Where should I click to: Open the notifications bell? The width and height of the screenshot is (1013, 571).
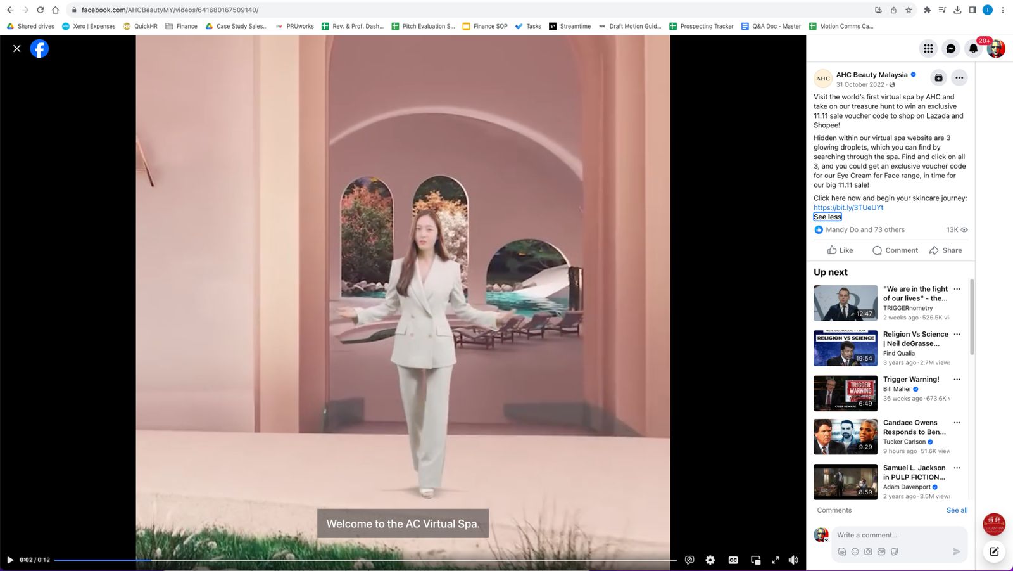tap(974, 48)
